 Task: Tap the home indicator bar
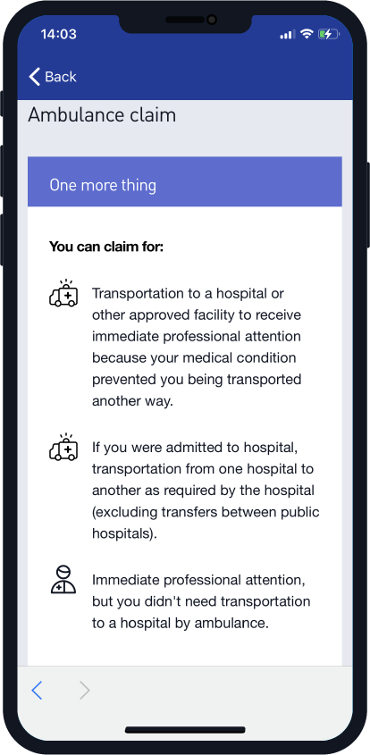pyautogui.click(x=185, y=730)
